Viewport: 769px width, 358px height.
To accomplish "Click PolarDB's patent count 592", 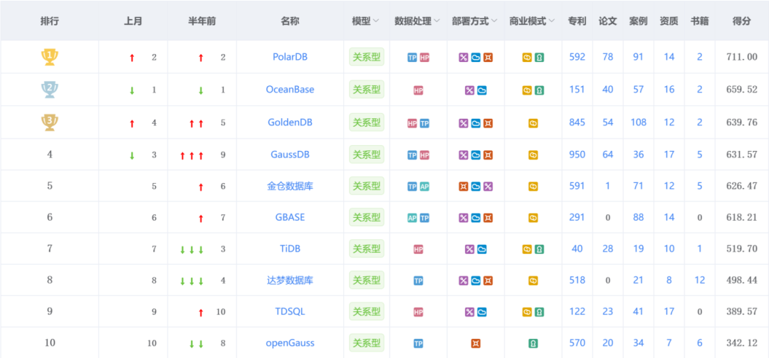I will coord(577,57).
